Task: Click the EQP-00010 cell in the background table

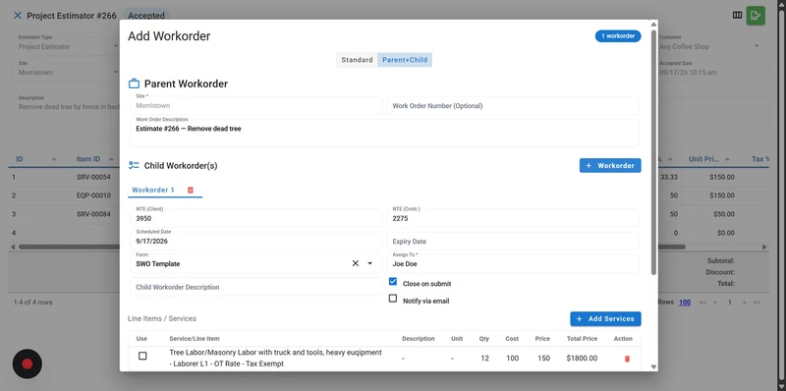Action: coord(93,195)
